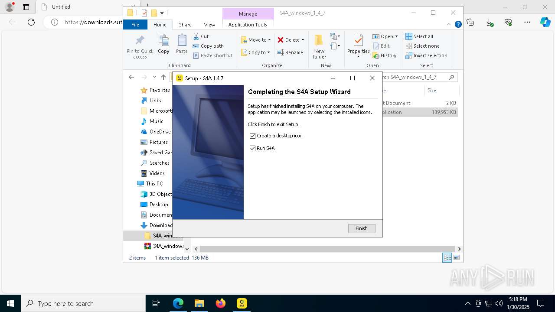Viewport: 555px width, 312px height.
Task: Click Copy path in the ribbon
Action: (208, 46)
